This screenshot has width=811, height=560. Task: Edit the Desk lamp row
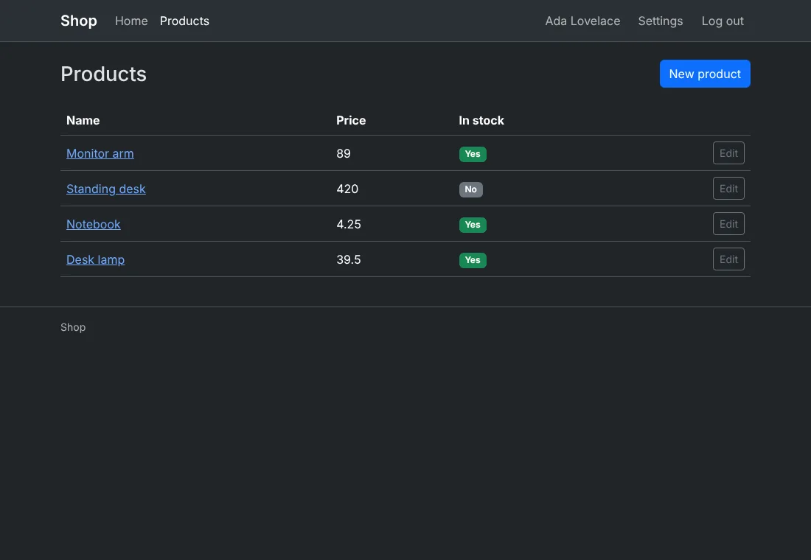coord(728,259)
